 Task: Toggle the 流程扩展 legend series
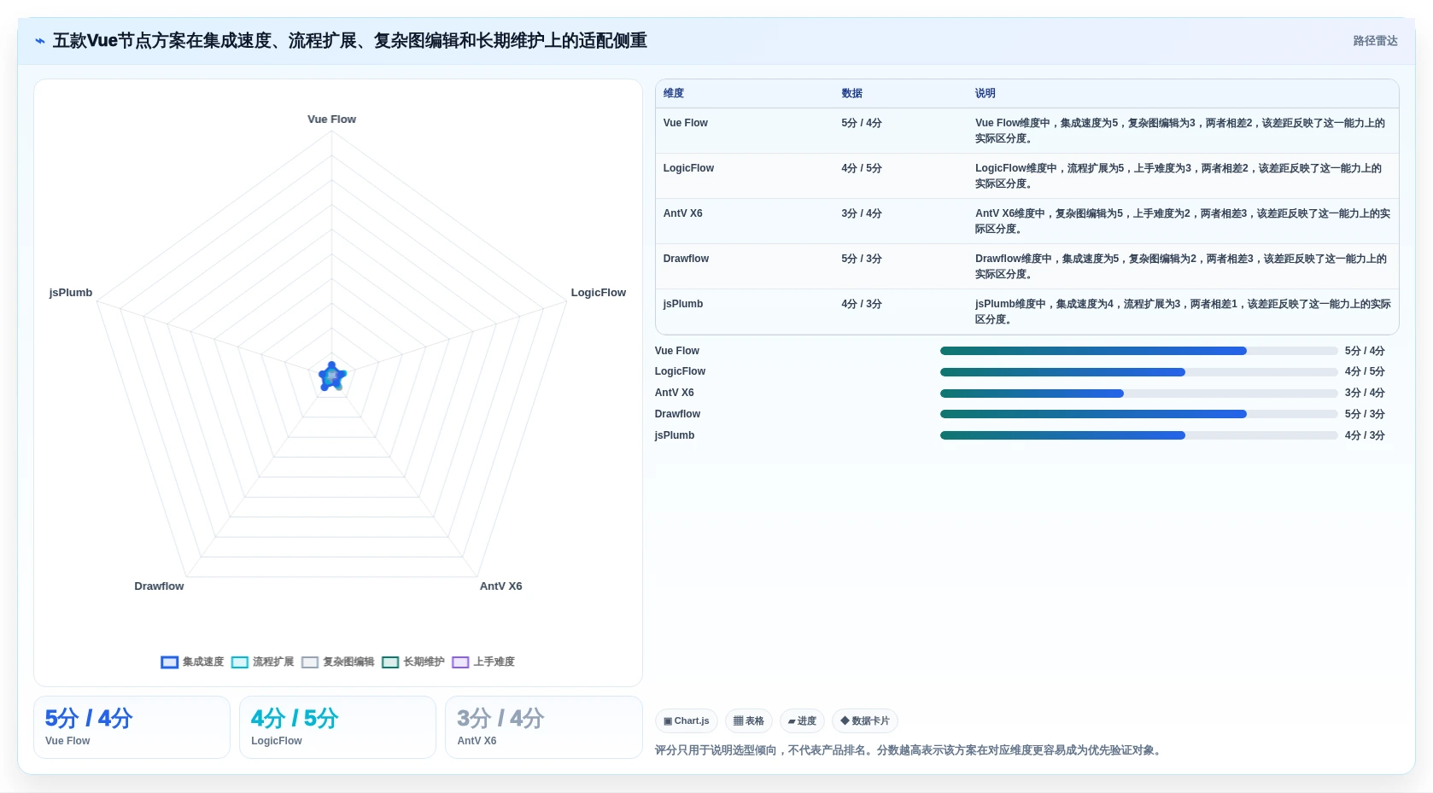pos(262,662)
